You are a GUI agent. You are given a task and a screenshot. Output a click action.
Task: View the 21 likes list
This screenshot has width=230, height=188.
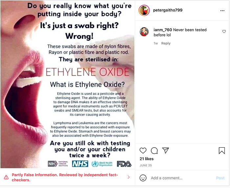coord(147,159)
